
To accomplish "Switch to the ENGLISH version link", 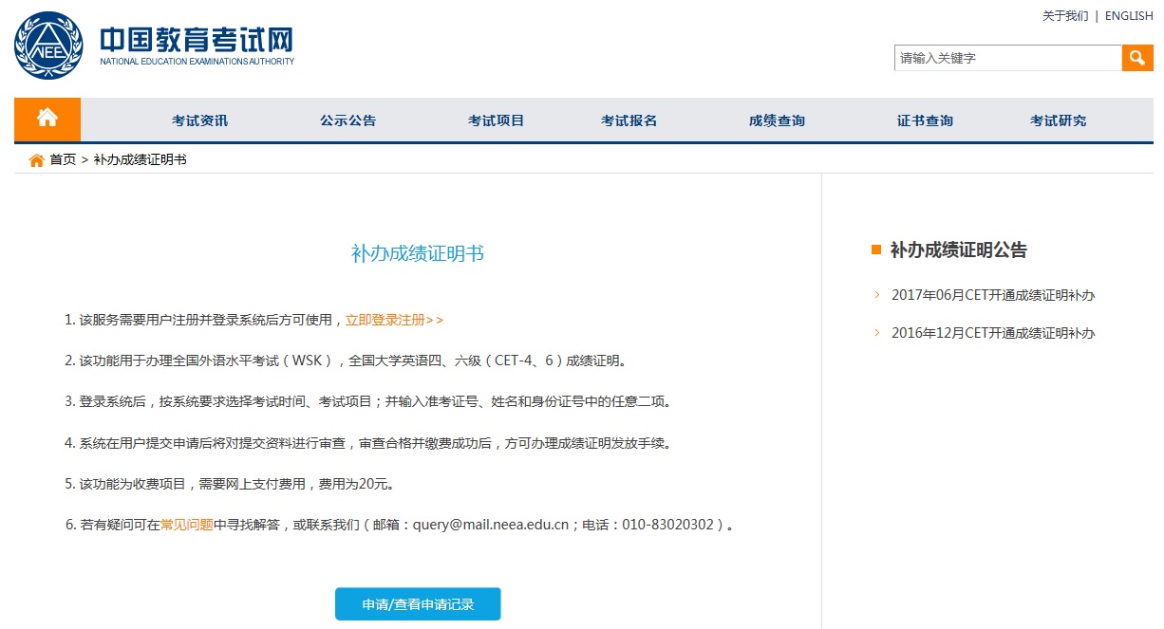I will [x=1129, y=16].
